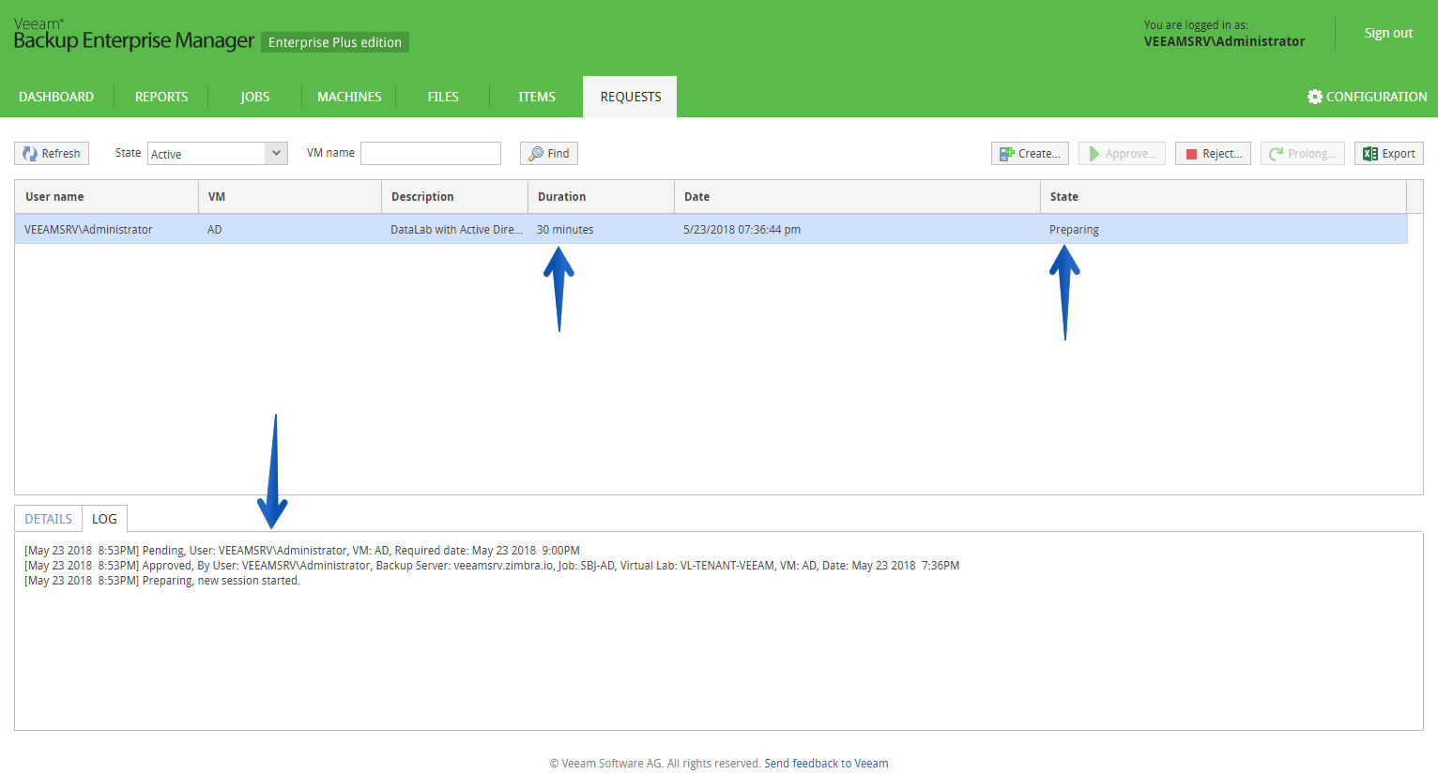Select the Log tab
The height and width of the screenshot is (774, 1438).
click(104, 519)
